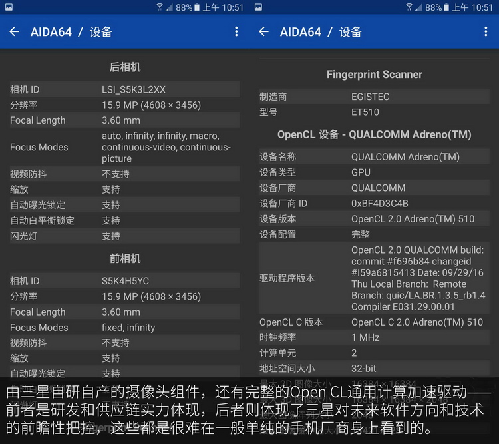Tap the Wi-Fi icon in the right status bar

coord(409,7)
